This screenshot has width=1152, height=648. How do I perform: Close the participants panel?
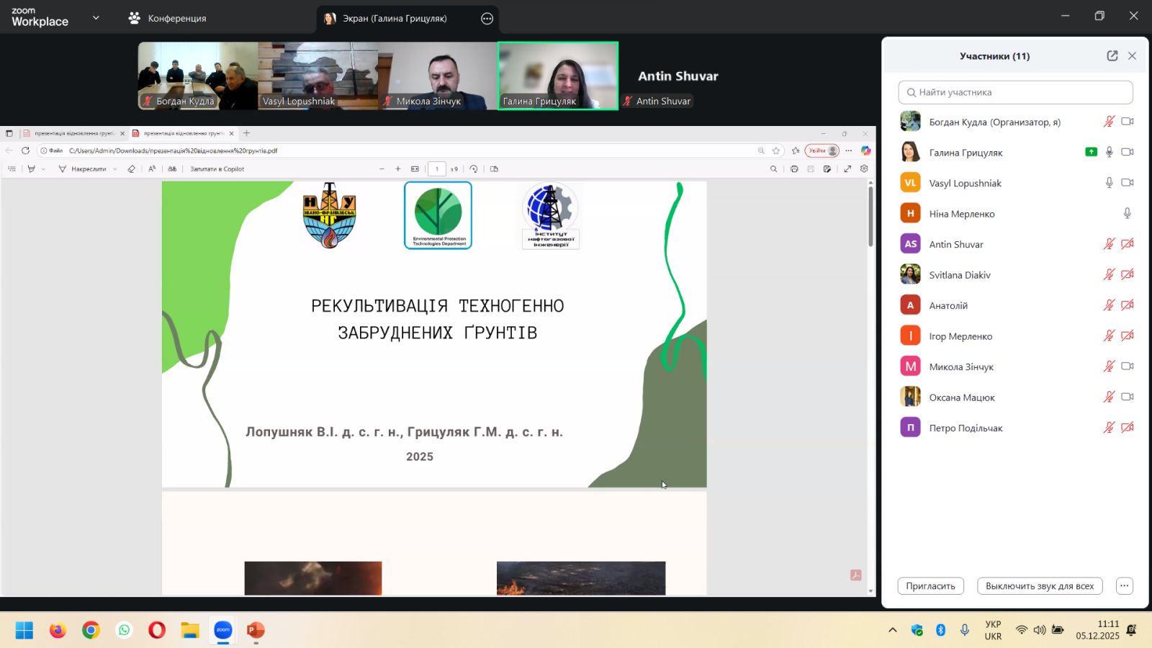tap(1132, 56)
